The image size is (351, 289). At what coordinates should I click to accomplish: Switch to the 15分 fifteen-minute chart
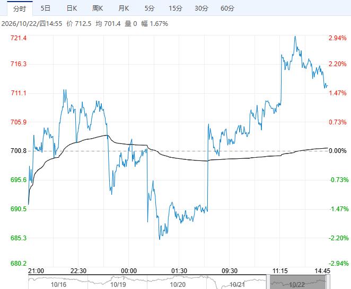[x=175, y=8]
